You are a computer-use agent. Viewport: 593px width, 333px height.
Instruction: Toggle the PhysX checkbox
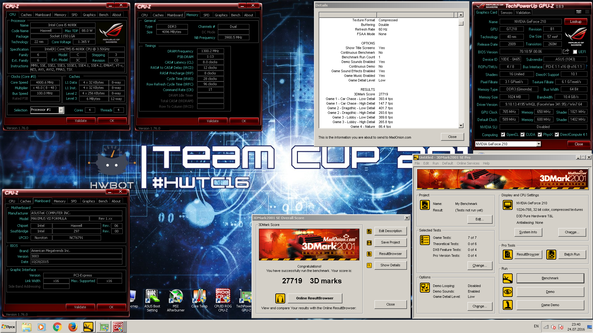coord(540,135)
